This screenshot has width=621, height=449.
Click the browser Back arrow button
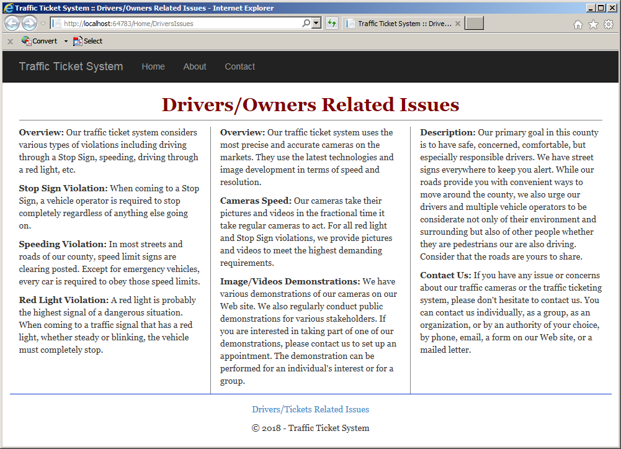click(x=12, y=24)
